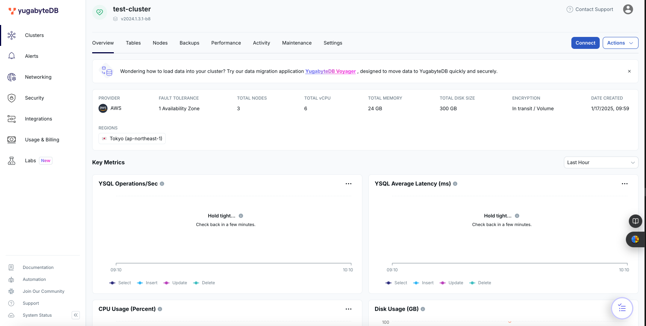
Task: Switch to the Maintenance tab
Action: 297,43
